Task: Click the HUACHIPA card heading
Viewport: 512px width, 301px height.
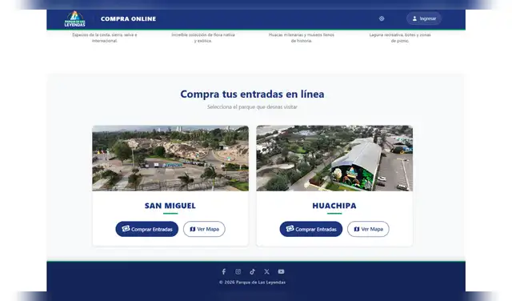Action: pos(334,206)
